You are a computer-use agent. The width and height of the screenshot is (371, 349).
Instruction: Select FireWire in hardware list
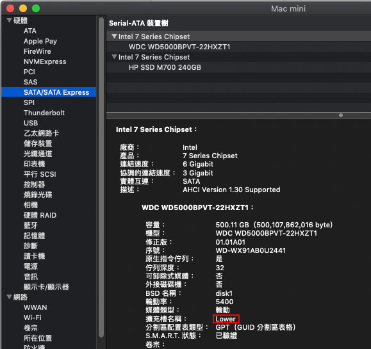coord(37,51)
